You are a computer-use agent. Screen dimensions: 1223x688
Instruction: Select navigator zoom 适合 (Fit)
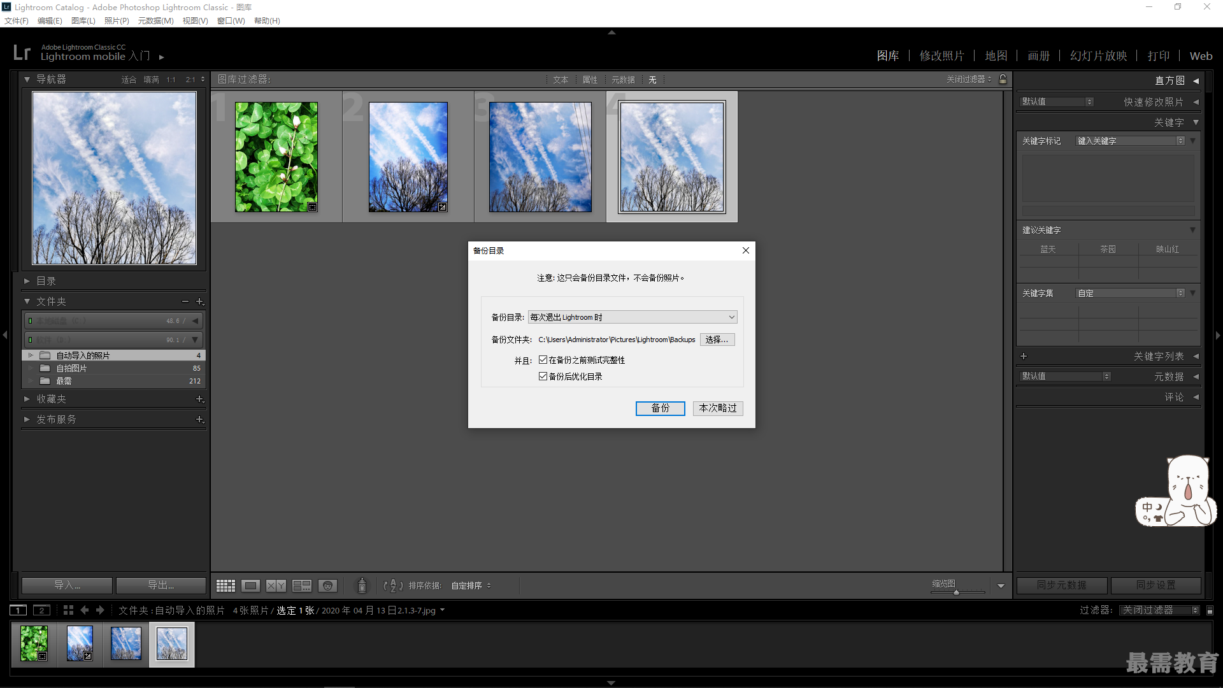pyautogui.click(x=129, y=80)
